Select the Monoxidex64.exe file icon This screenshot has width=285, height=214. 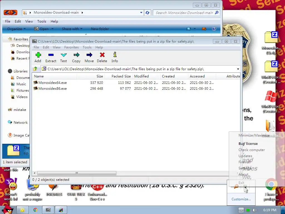[35, 82]
